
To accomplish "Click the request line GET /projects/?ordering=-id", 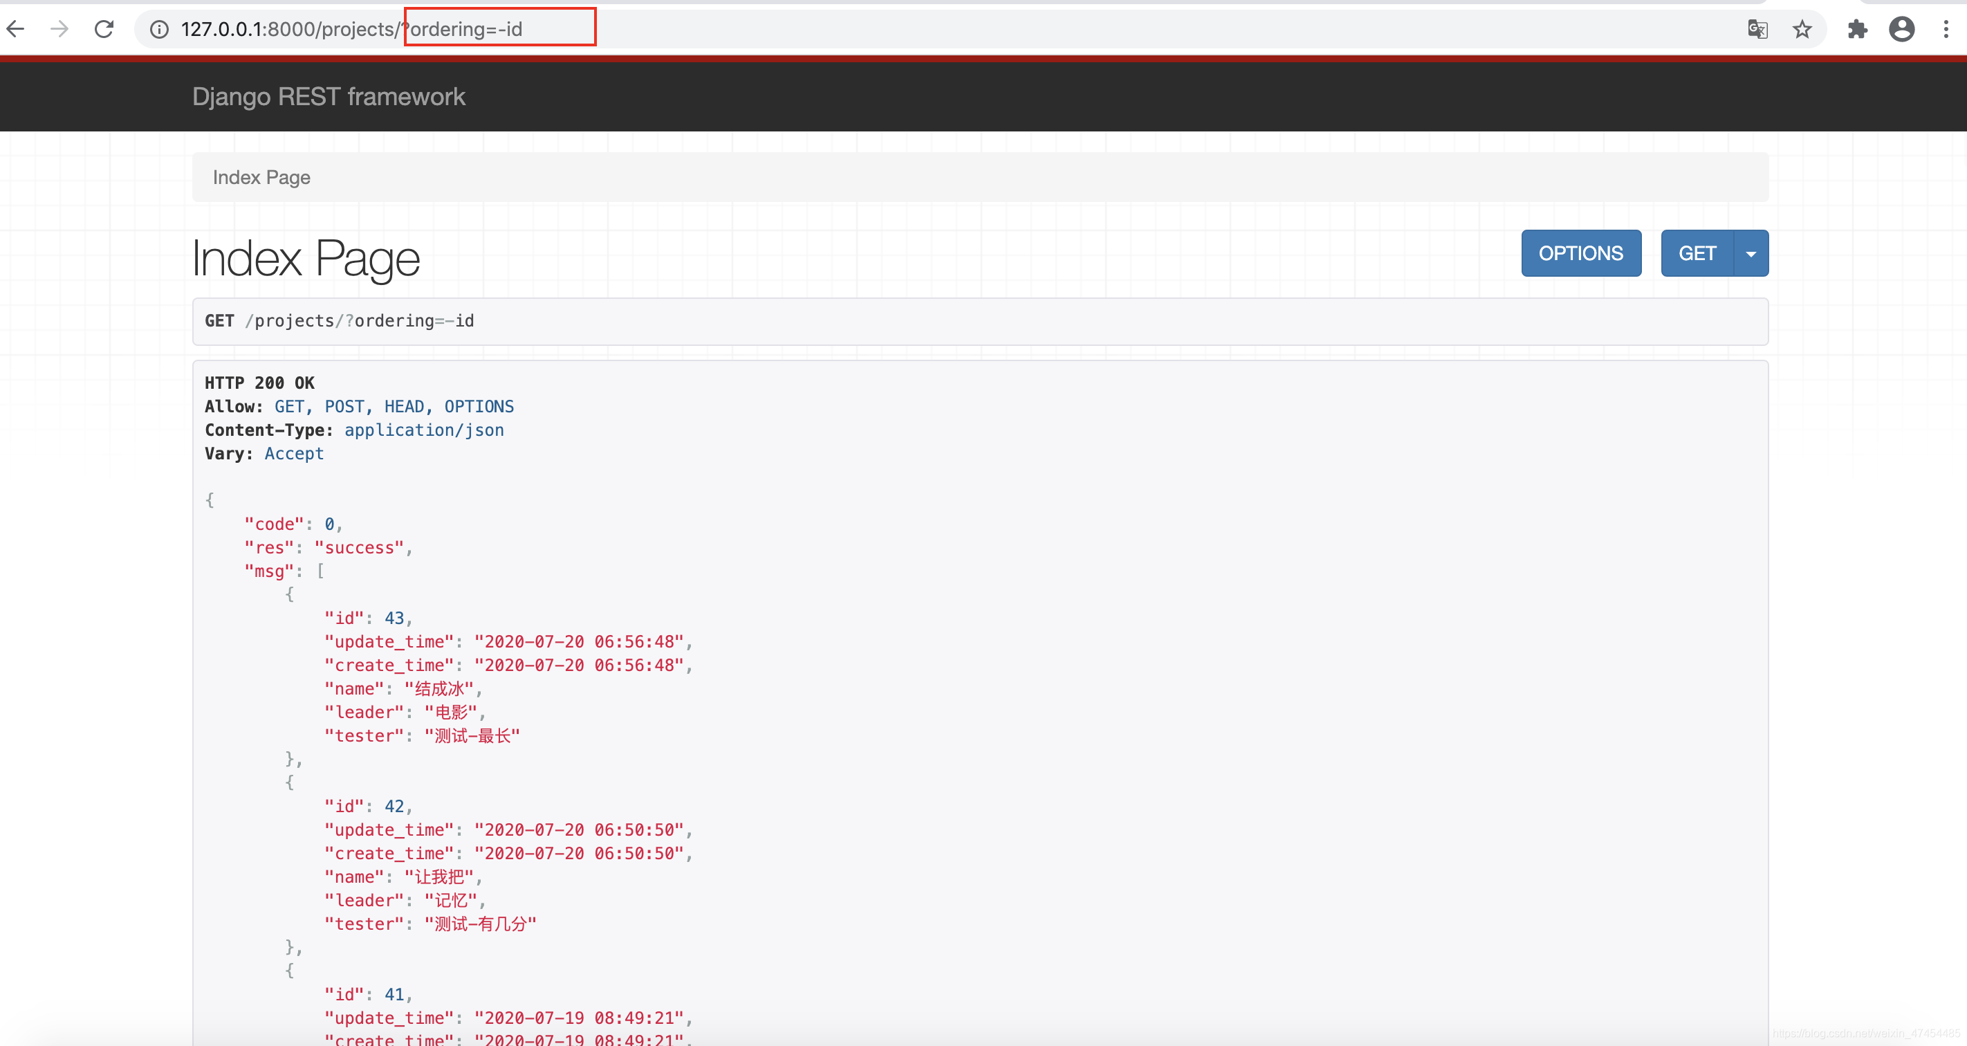I will pyautogui.click(x=339, y=321).
